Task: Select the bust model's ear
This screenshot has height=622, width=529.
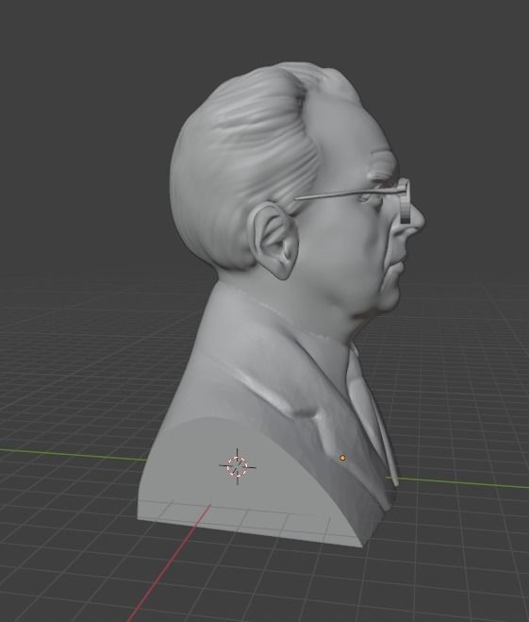Action: (273, 240)
